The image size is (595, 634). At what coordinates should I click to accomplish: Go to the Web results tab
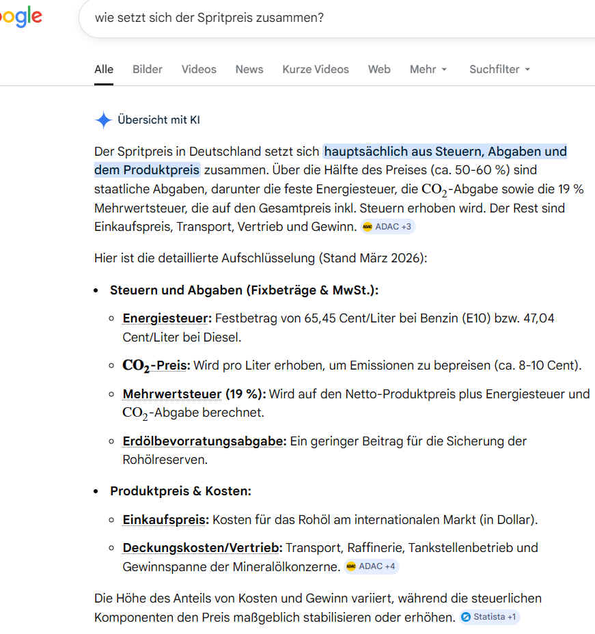[379, 69]
